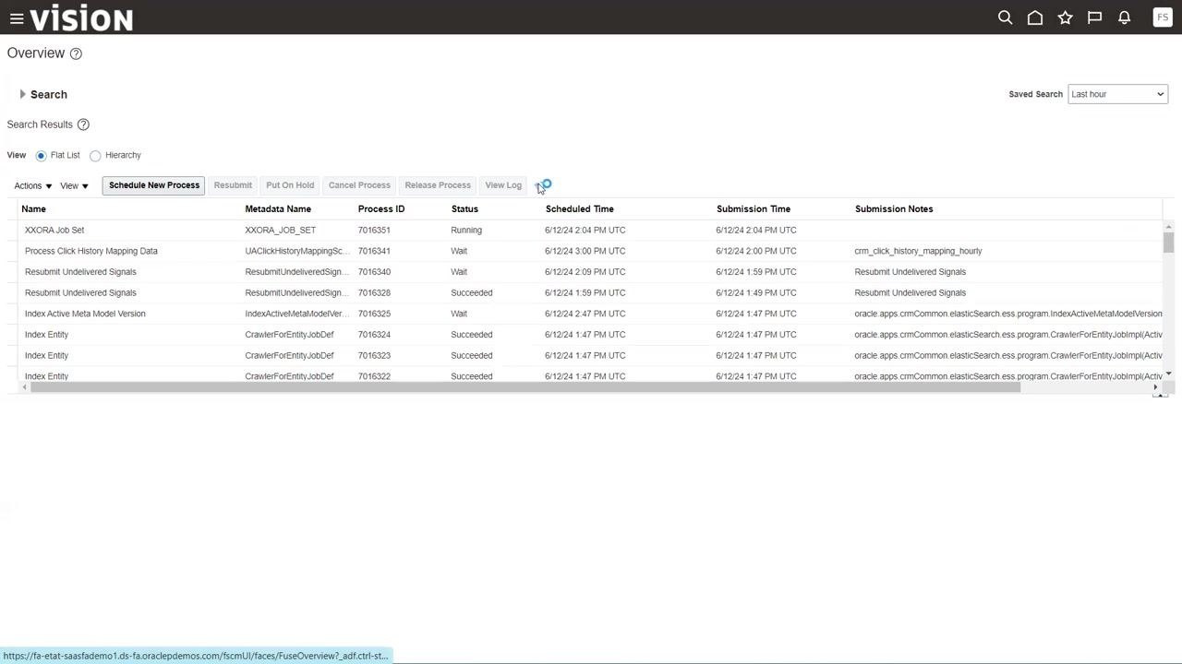Select the Hierarchy view radio button
1182x664 pixels.
[x=95, y=156]
